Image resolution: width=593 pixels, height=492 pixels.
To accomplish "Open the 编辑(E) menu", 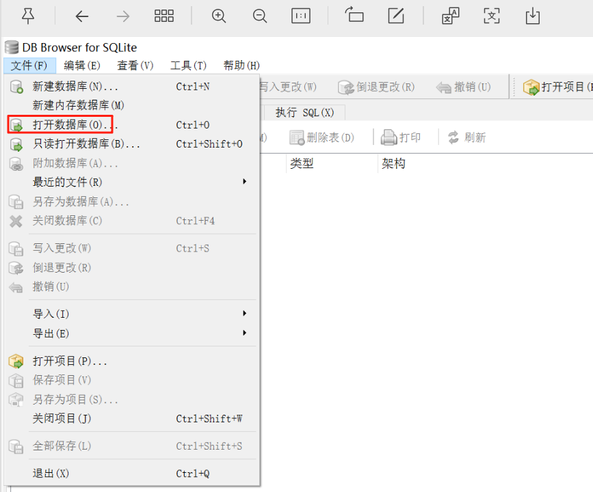I will pos(82,66).
